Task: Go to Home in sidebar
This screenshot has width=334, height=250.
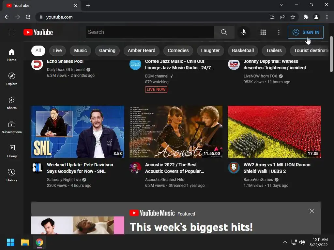Action: coord(12,55)
